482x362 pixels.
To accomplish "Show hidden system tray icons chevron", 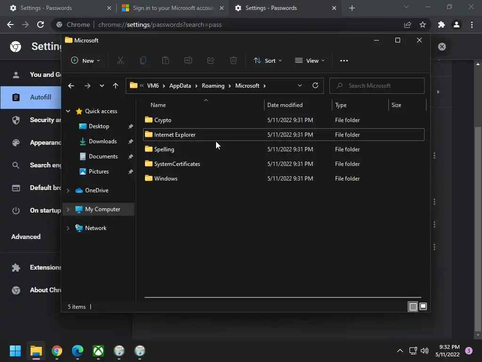I will tap(400, 351).
